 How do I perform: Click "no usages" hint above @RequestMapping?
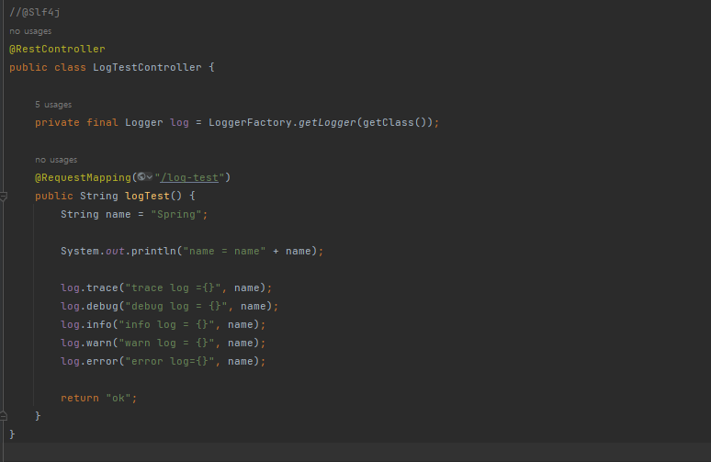click(56, 160)
